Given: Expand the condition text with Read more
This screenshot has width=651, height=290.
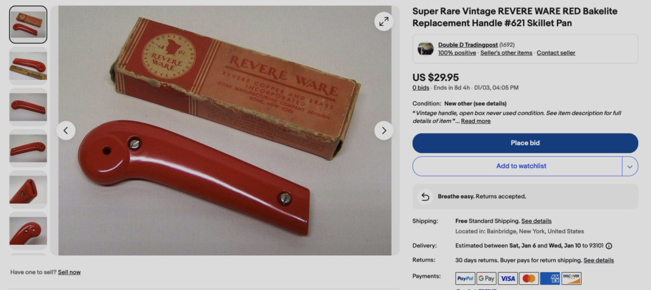Looking at the screenshot, I should [476, 121].
